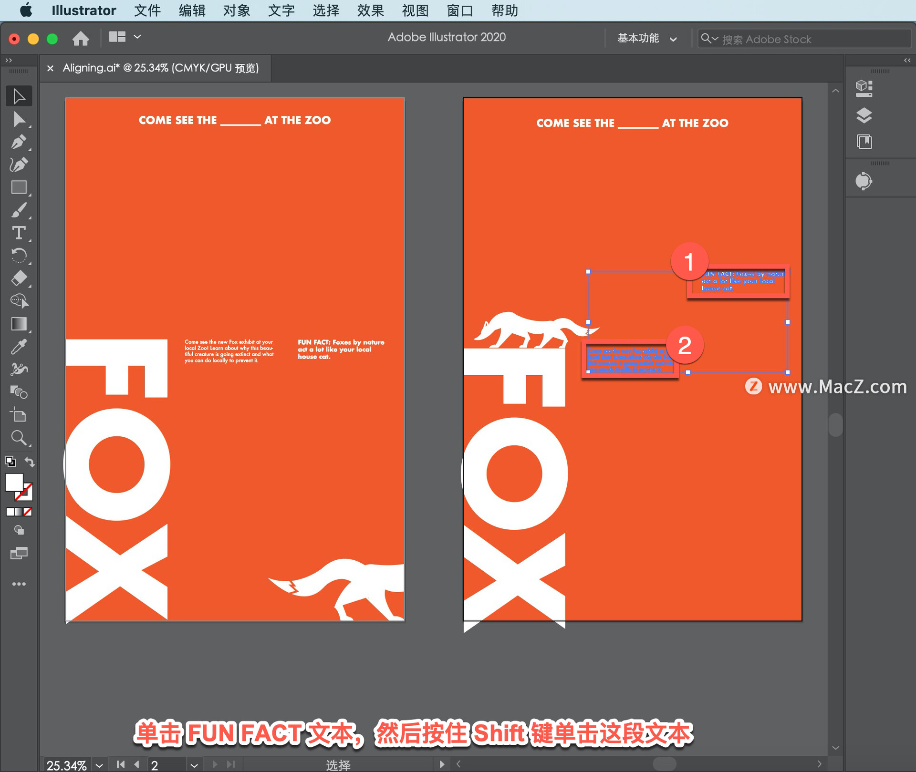
Task: Select the Zoom tool
Action: point(19,438)
